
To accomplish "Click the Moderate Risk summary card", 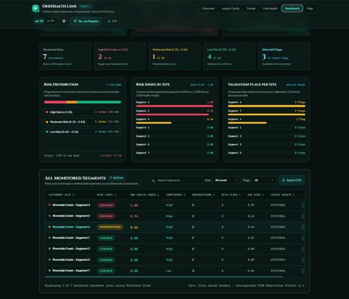I will click(x=174, y=56).
